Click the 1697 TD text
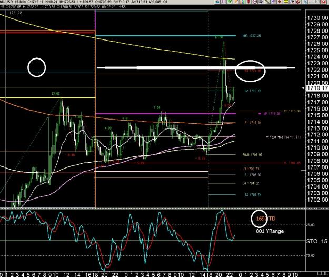The width and height of the screenshot is (329, 277). [x=266, y=219]
